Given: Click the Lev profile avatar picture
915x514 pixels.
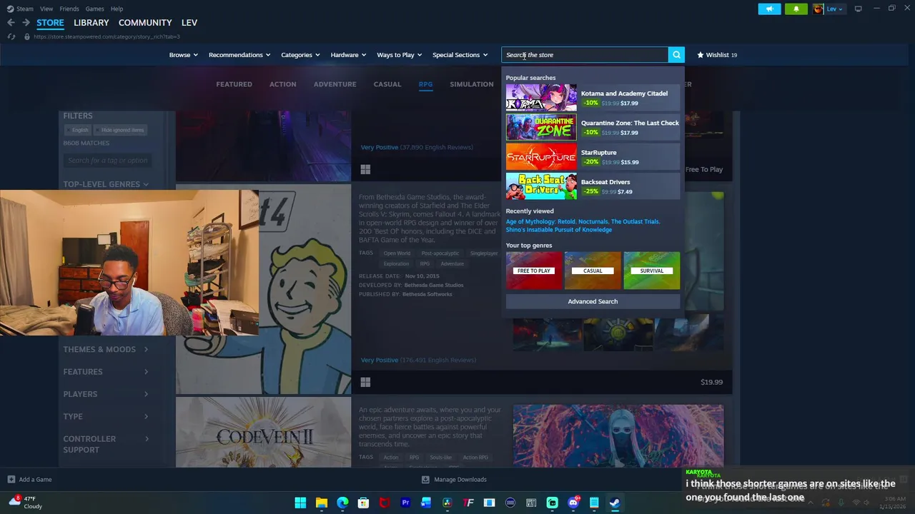Looking at the screenshot, I should point(818,9).
